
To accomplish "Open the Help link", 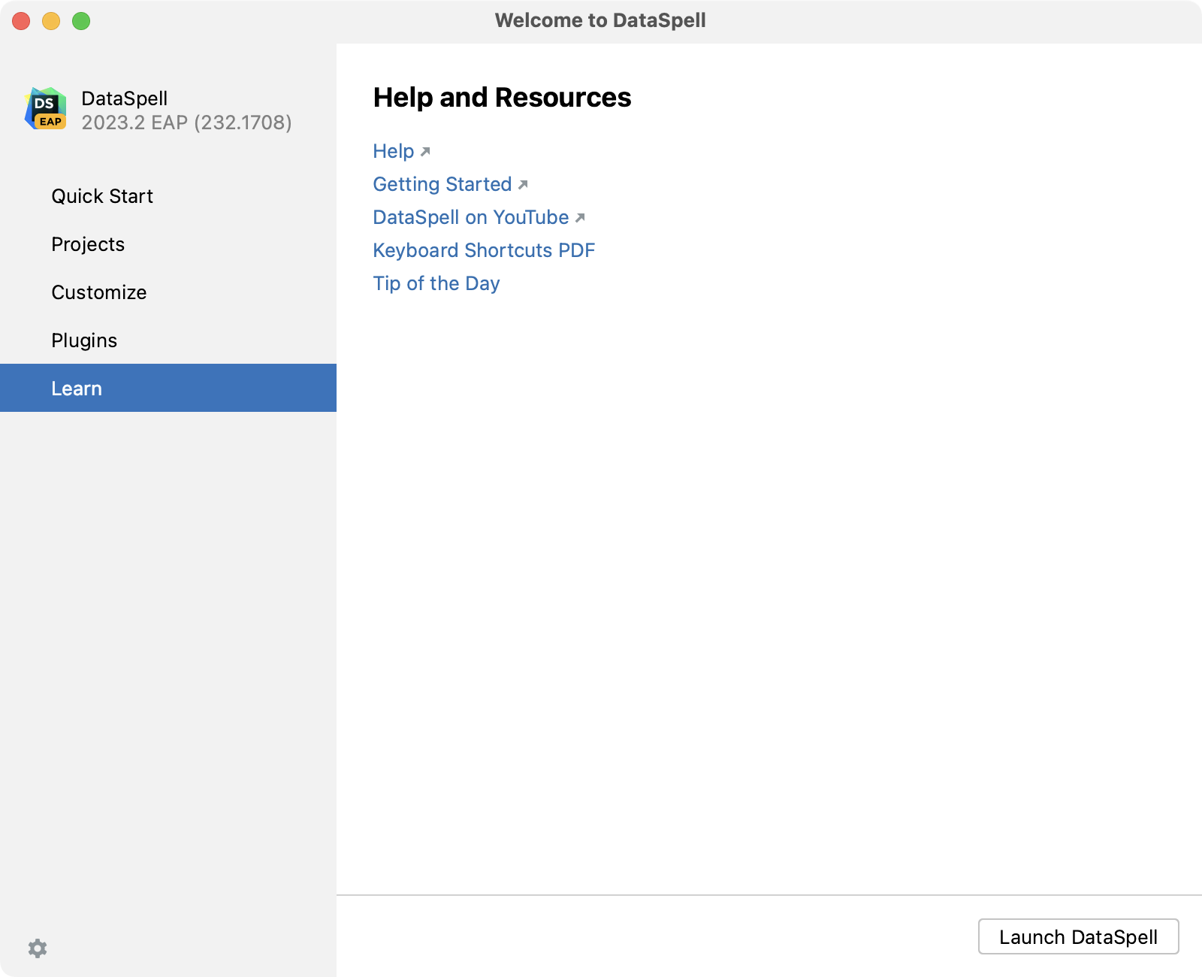I will (392, 151).
